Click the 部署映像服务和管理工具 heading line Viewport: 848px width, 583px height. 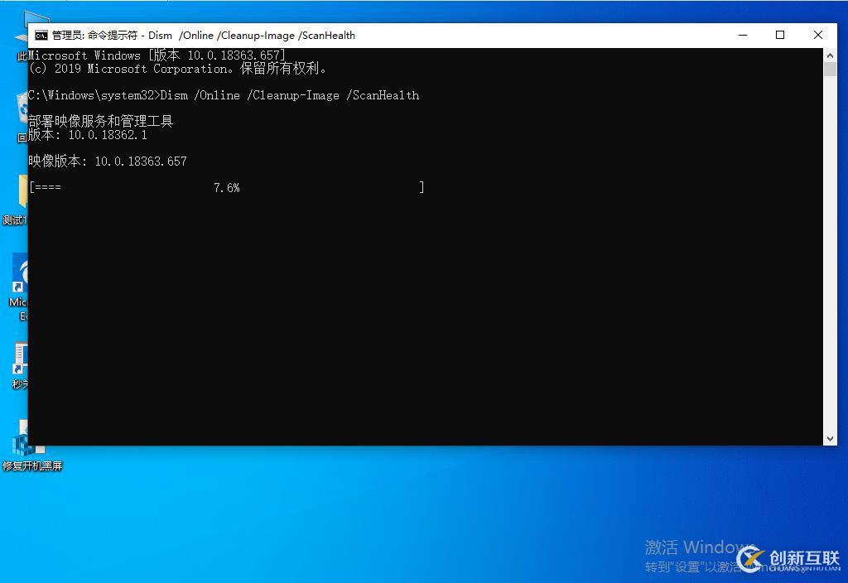100,121
